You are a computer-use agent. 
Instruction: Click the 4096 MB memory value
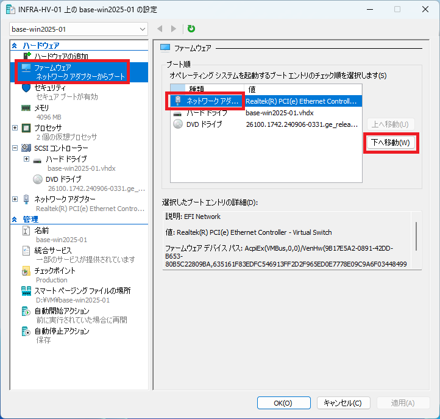tap(49, 117)
